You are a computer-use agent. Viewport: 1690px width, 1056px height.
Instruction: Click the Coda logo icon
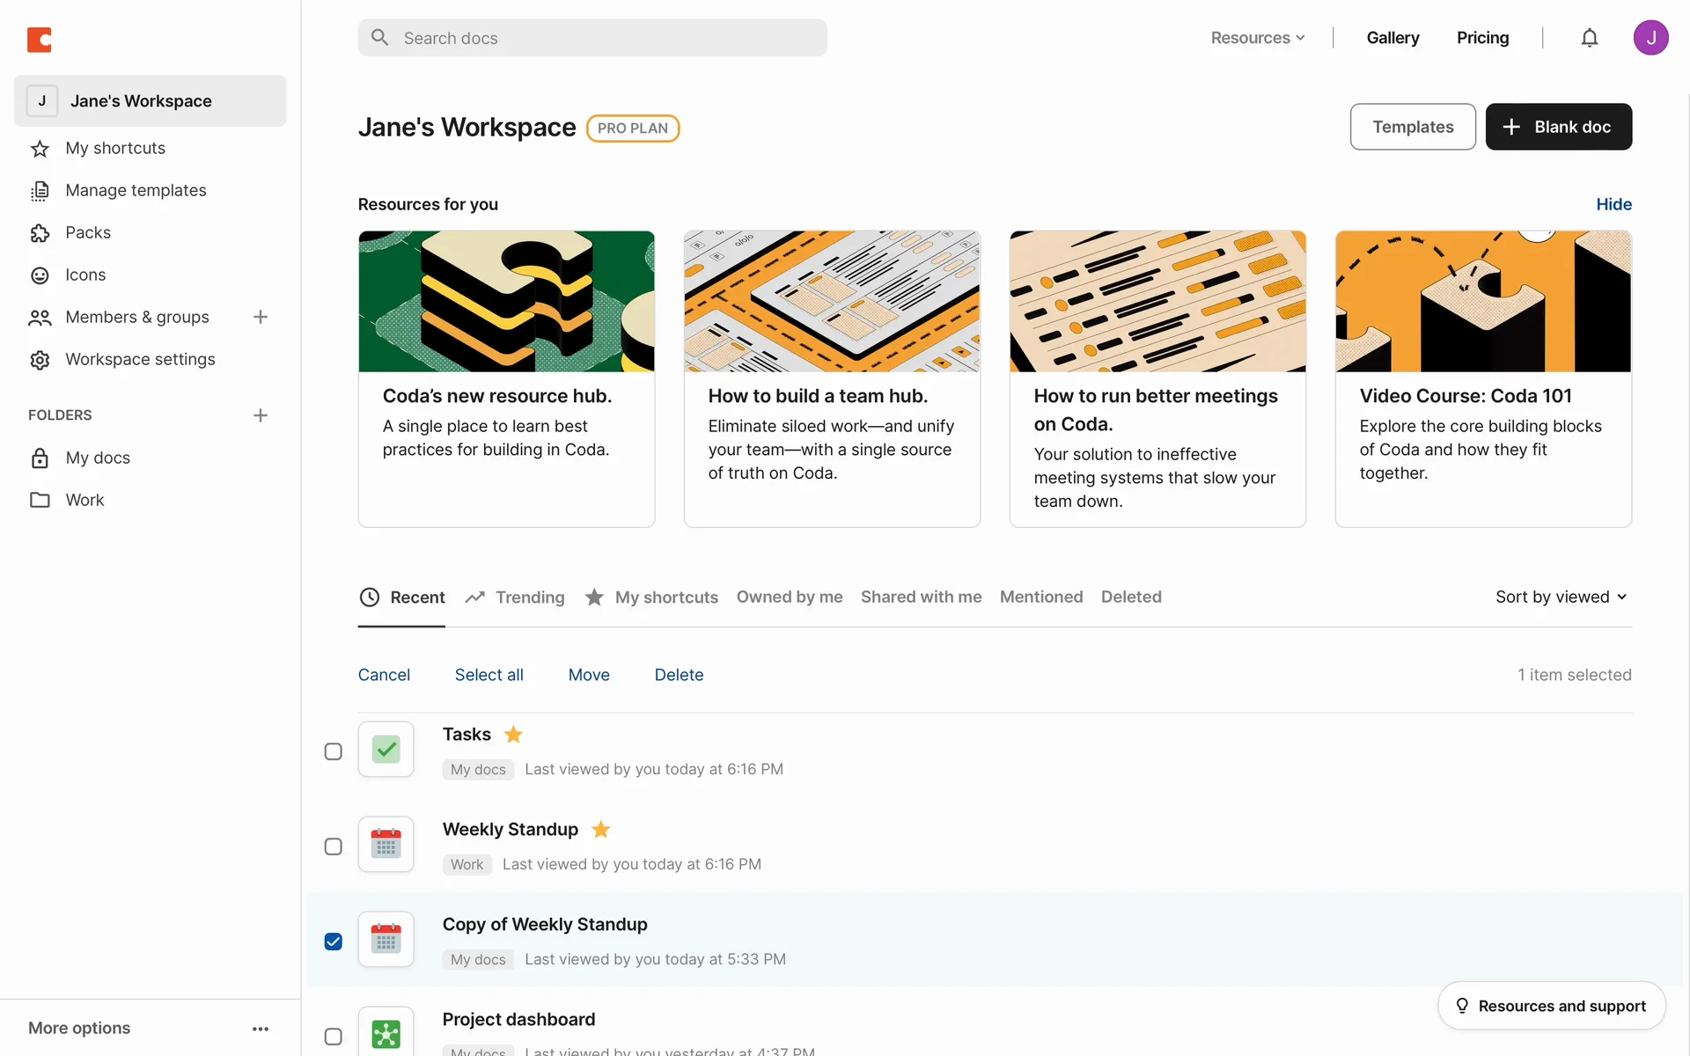[x=40, y=40]
